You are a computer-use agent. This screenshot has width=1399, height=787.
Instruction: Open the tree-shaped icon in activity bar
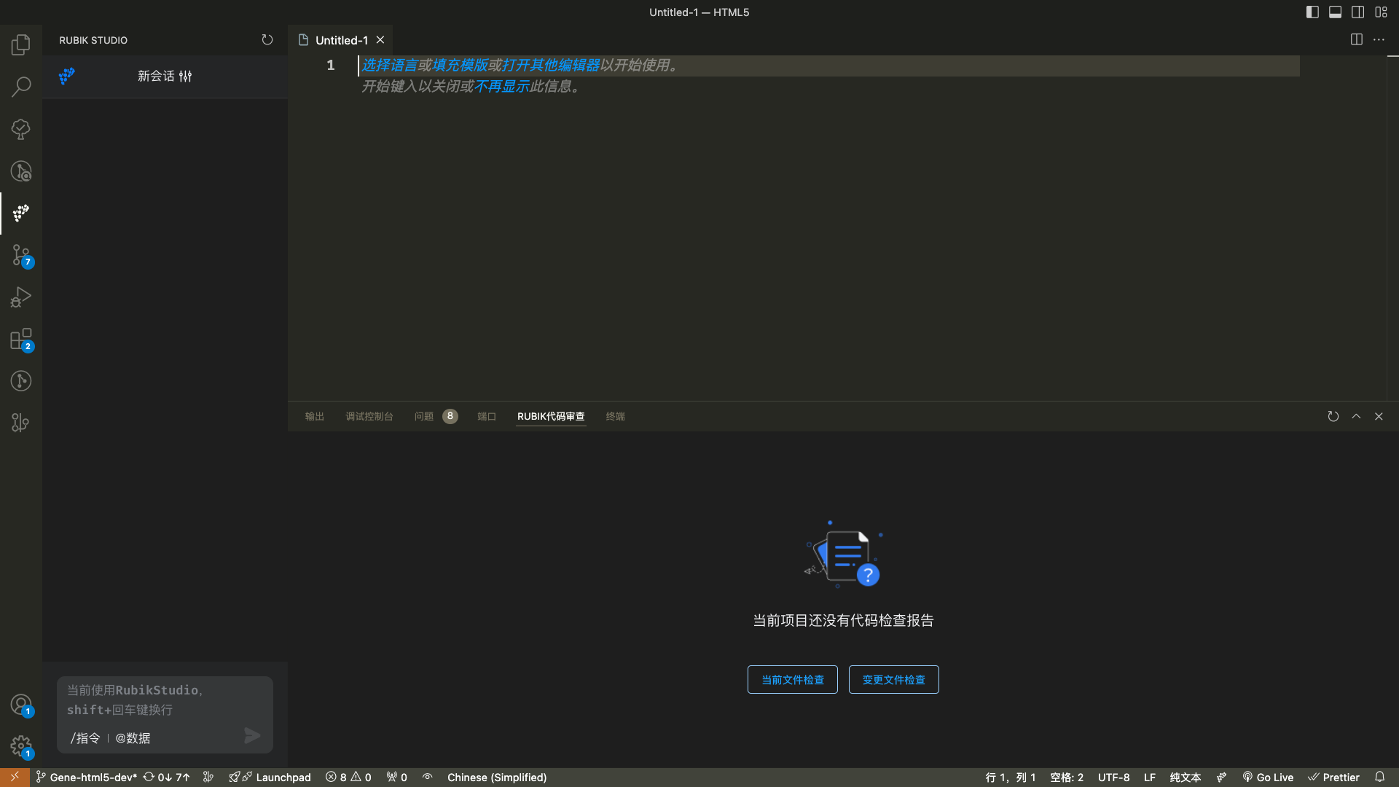point(21,129)
